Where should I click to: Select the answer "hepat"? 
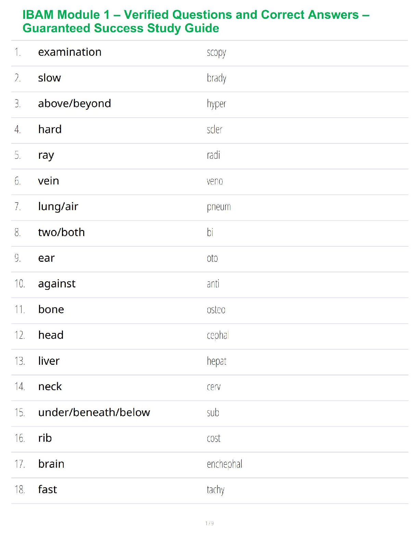coord(216,361)
